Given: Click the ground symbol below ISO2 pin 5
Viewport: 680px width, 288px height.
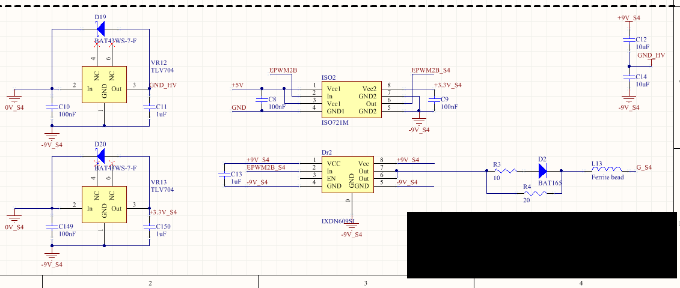Looking at the screenshot, I should coord(419,120).
